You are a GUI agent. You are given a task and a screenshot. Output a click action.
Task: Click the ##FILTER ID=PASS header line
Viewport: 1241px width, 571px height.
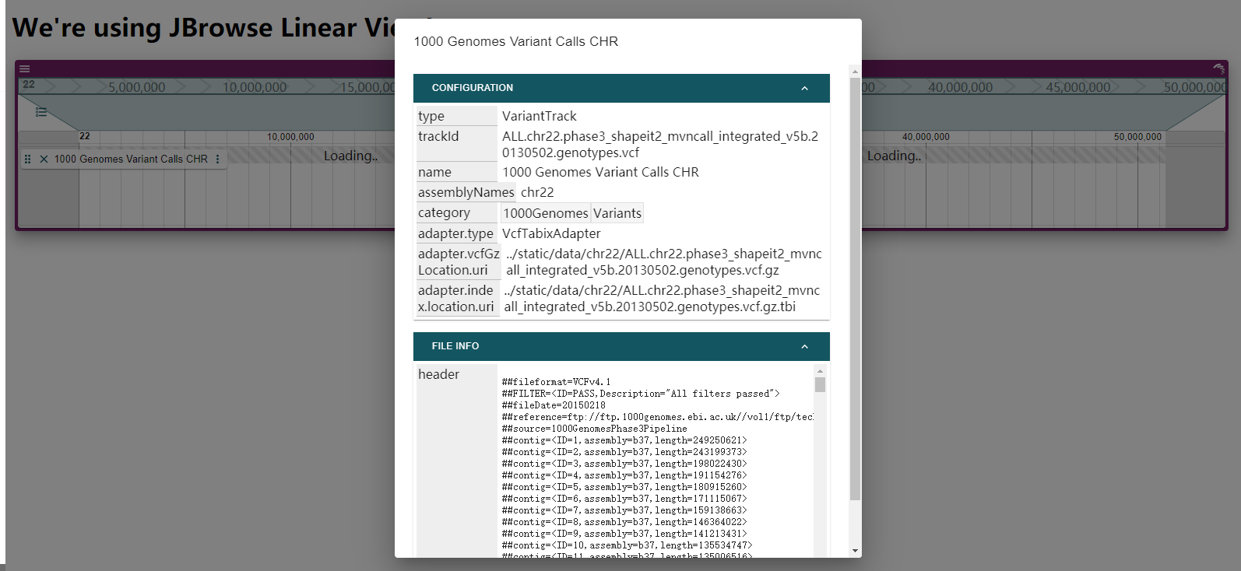point(641,394)
